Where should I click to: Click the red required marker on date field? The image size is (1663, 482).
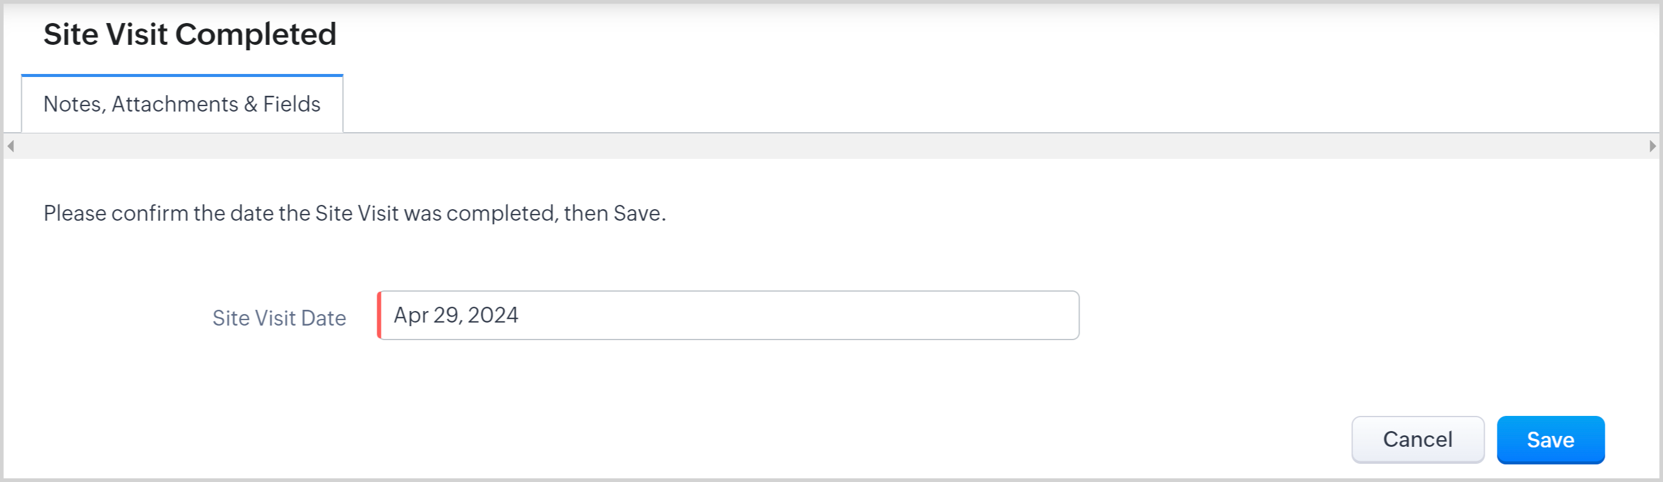[x=380, y=315]
